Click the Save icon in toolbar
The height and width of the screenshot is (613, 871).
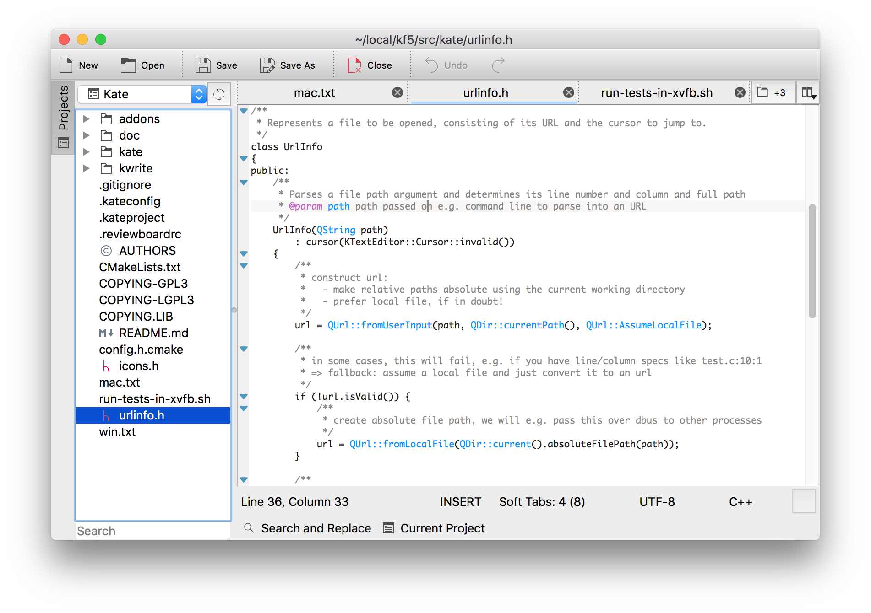click(x=203, y=65)
